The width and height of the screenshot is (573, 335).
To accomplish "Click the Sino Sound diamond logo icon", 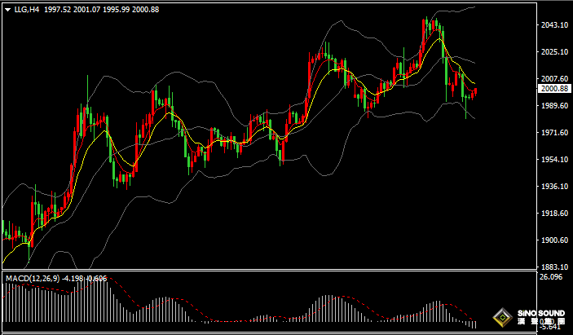I will [502, 317].
